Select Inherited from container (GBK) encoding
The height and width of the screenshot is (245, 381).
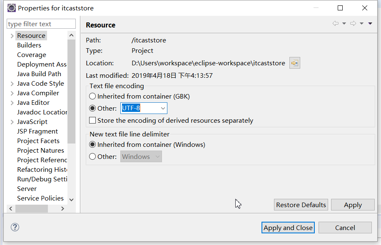pos(92,96)
